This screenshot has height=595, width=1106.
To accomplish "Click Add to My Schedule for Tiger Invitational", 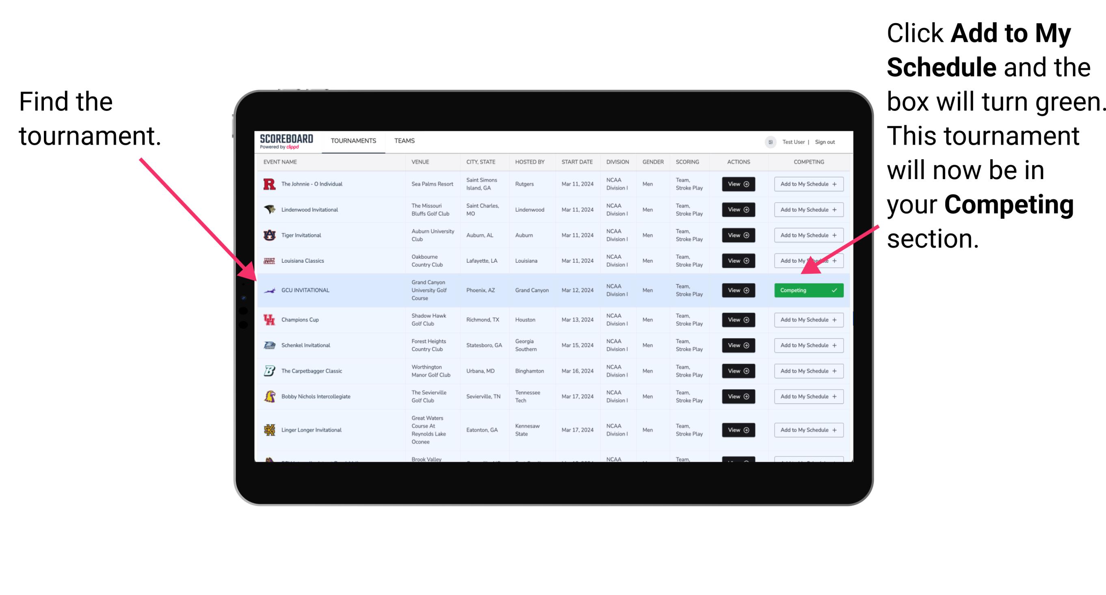I will (808, 235).
